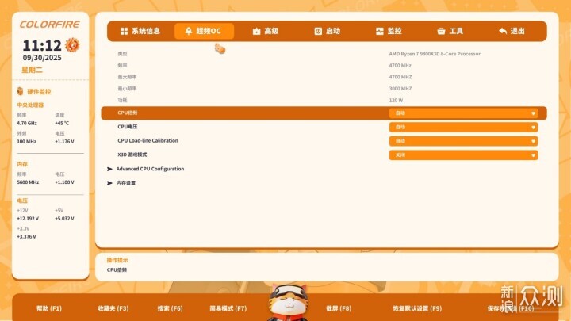Click the 星期二 weekday text
Screen dimensions: 571x321
(32, 70)
